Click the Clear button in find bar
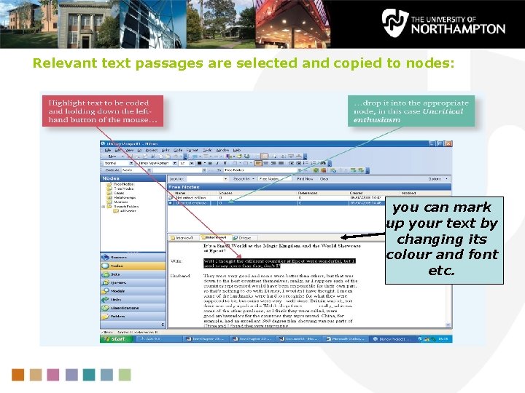 point(324,179)
